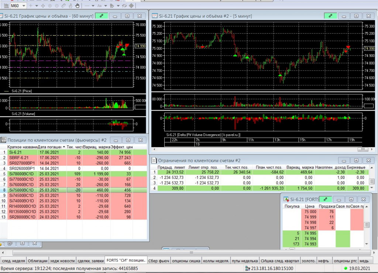This screenshot has width=378, height=273.
Task: Select the RI140000BO1D position row
Action: coord(73,206)
